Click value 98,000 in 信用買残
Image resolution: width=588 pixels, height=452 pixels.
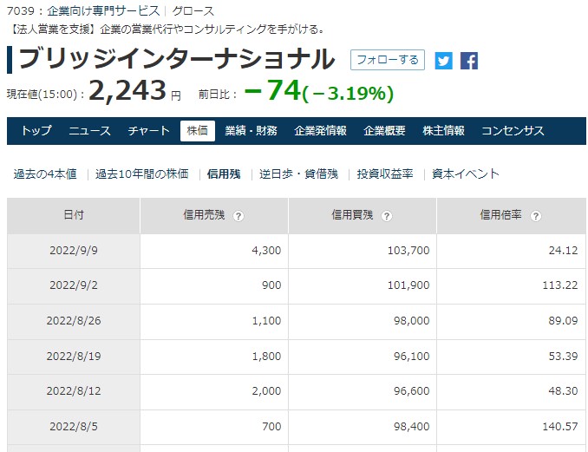point(411,321)
